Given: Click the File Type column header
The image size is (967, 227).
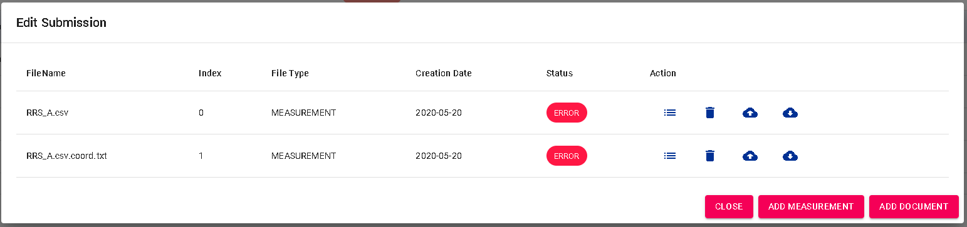Looking at the screenshot, I should (x=290, y=73).
